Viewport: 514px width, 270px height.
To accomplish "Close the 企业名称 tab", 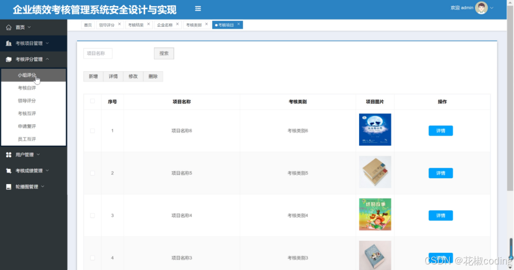I will [177, 24].
